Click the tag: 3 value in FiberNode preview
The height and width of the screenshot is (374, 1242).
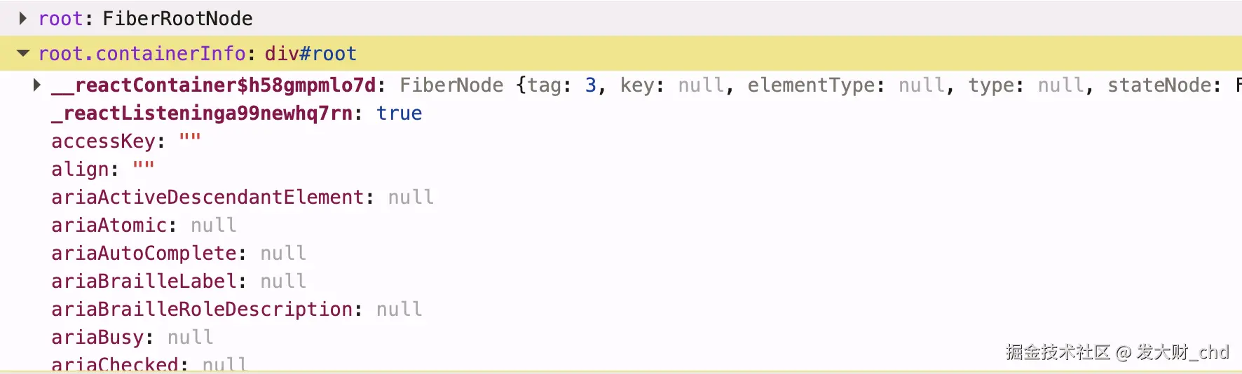590,85
